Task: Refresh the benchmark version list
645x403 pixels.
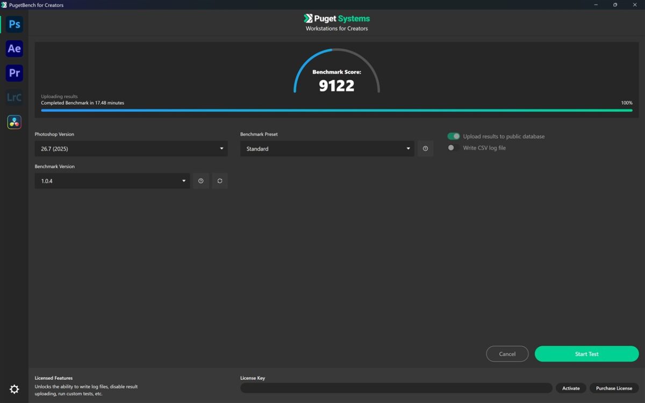Action: click(x=220, y=181)
